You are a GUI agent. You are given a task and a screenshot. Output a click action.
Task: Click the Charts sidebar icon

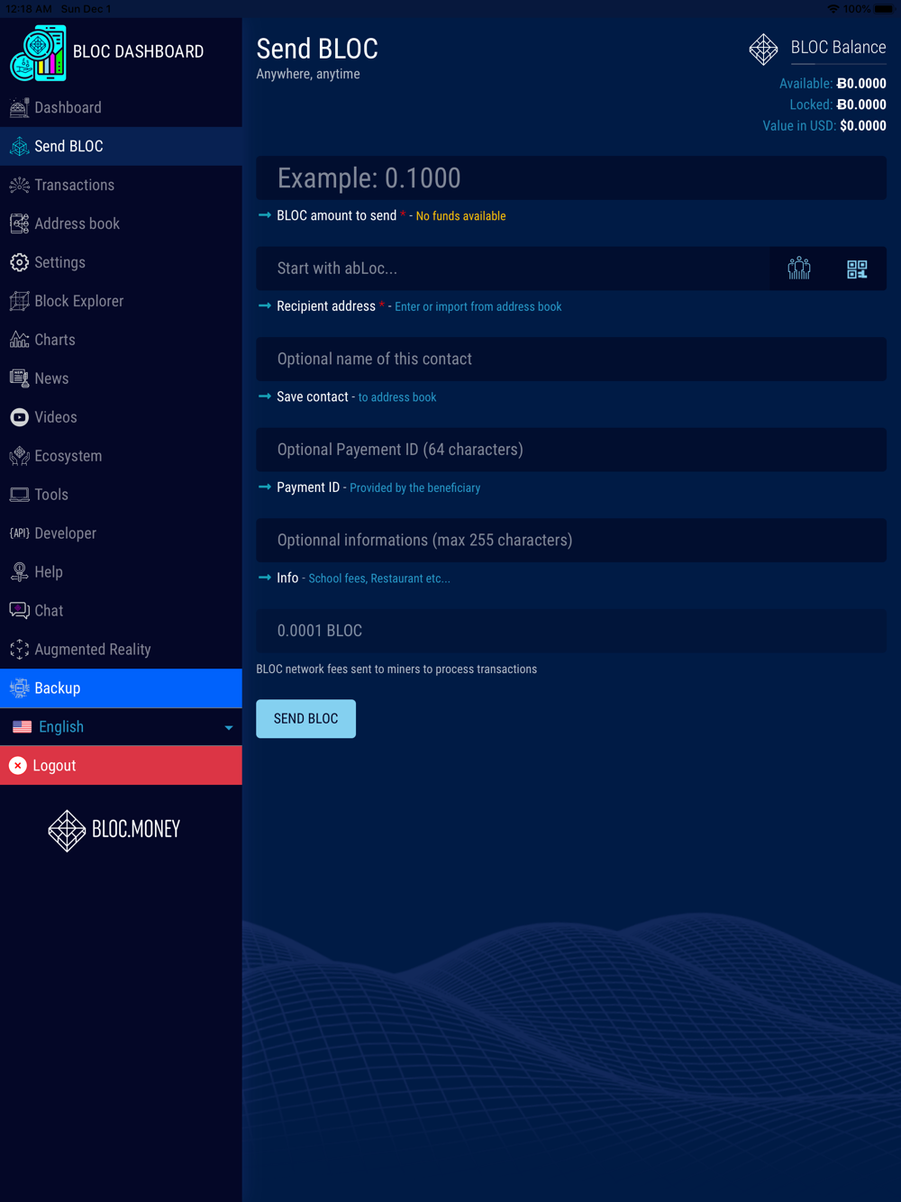pyautogui.click(x=19, y=341)
